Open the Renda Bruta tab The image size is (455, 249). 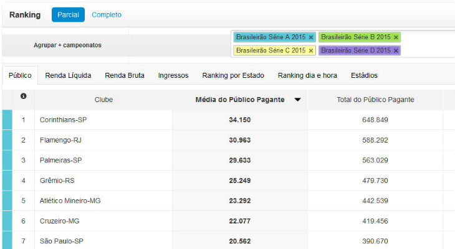(125, 75)
